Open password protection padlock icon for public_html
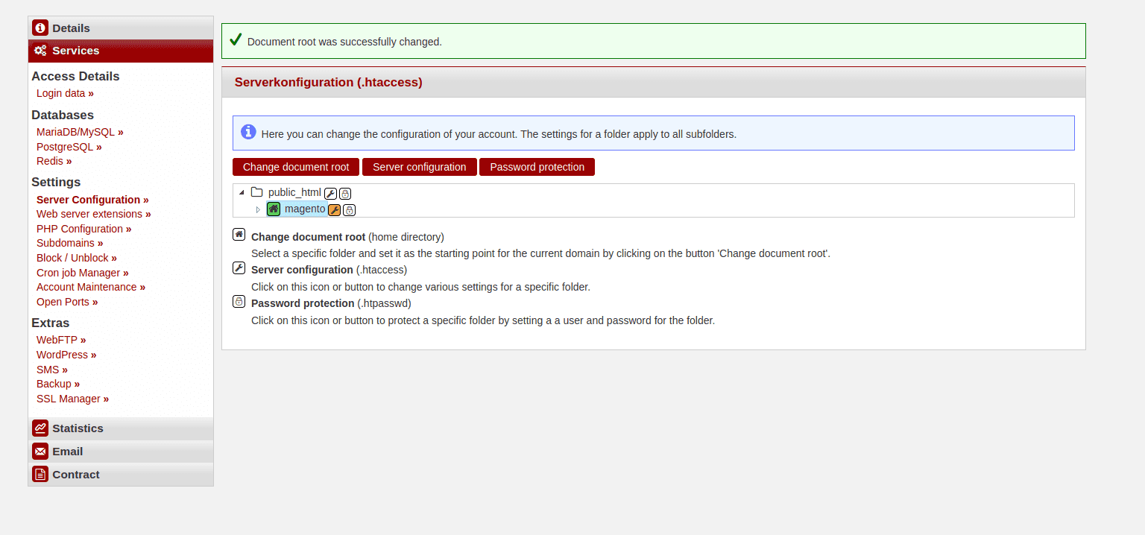This screenshot has width=1145, height=535. click(x=345, y=192)
